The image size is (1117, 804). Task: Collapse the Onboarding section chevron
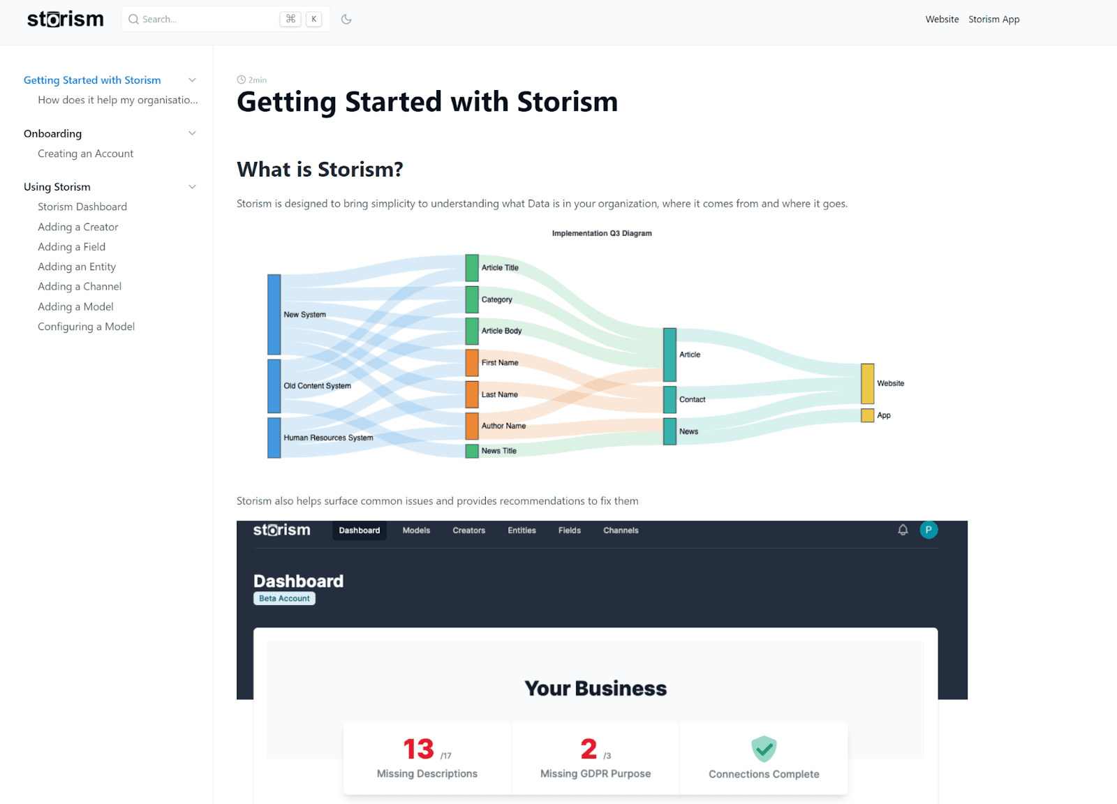[x=192, y=133]
